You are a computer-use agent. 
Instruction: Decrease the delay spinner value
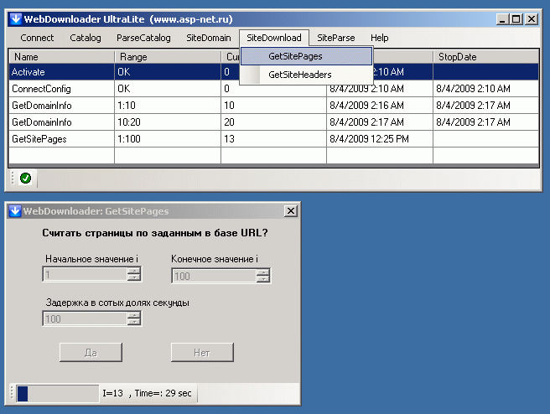pyautogui.click(x=133, y=322)
